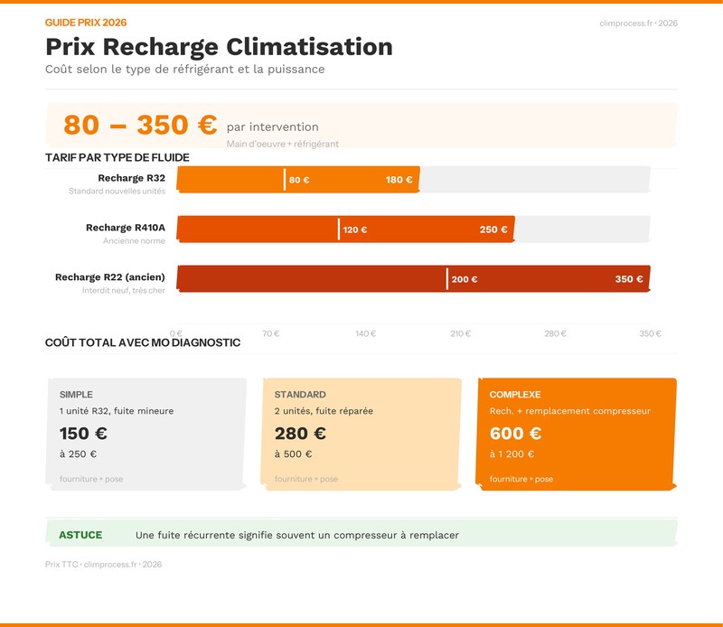Select the Recharge R32 row label
Image resolution: width=723 pixels, height=627 pixels.
[x=131, y=179]
